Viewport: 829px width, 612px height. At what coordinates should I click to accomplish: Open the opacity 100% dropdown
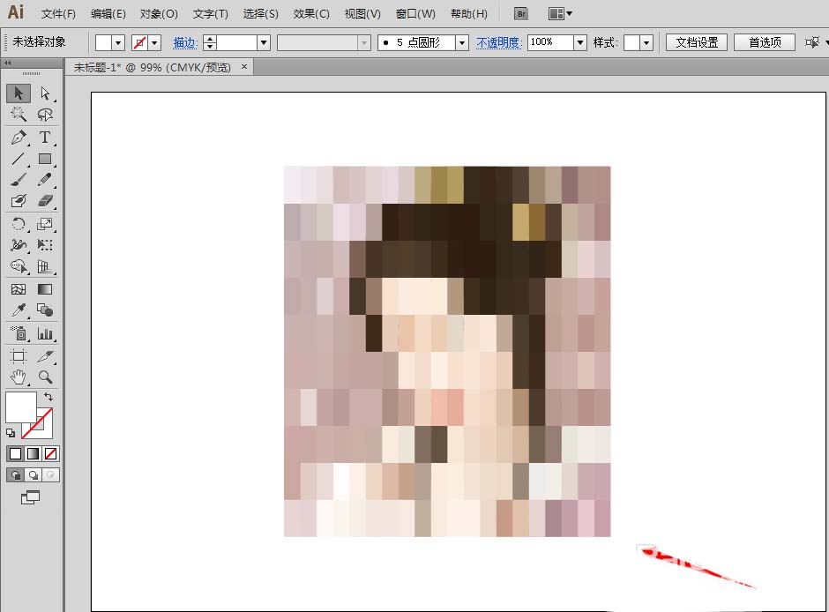point(580,43)
